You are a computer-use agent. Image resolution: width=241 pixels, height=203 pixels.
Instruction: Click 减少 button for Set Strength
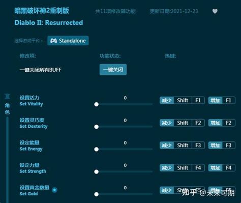pos(167,168)
